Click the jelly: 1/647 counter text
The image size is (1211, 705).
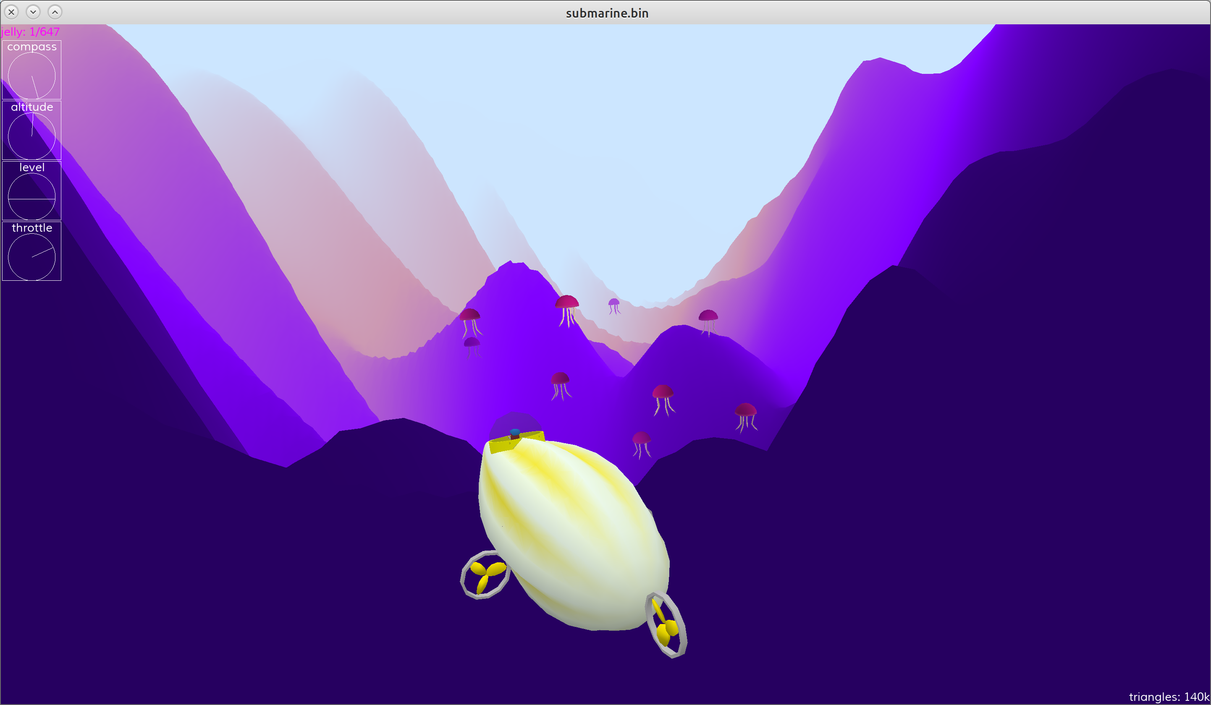(30, 32)
